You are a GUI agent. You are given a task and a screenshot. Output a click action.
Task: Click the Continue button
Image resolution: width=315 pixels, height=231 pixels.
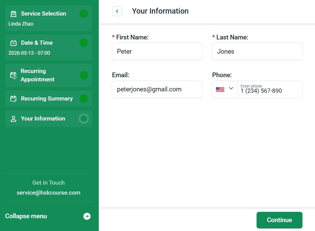click(279, 220)
